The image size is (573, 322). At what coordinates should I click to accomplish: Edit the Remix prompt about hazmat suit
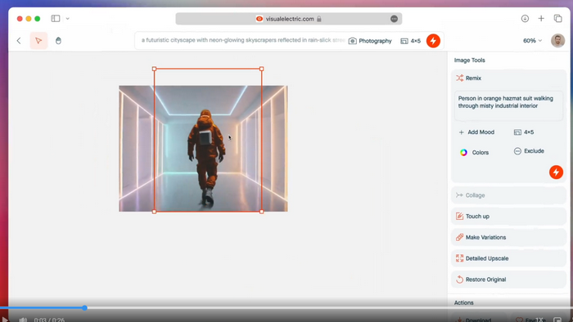[508, 105]
